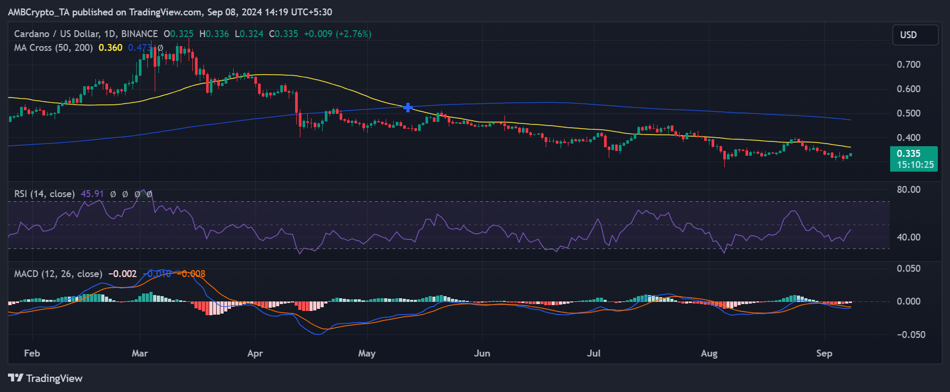Click the May time axis label
Screen dimensions: 950x392
tap(367, 353)
